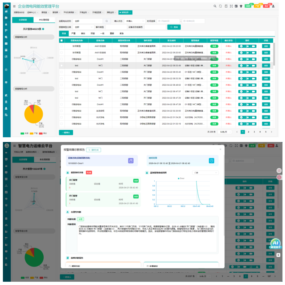Open the theme shirt icon in 企业微电网 header
285x285 pixels.
click(x=241, y=6)
